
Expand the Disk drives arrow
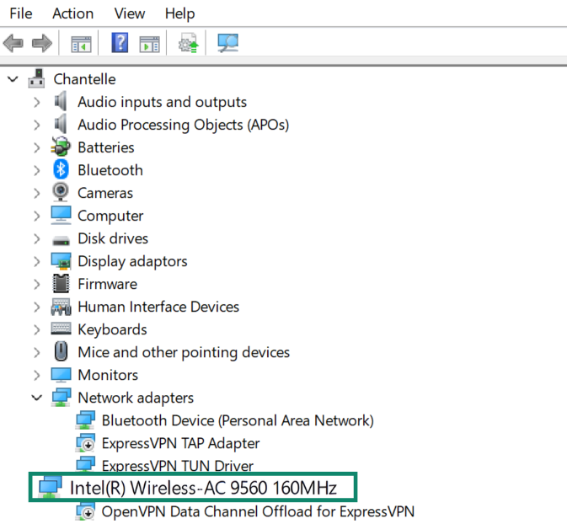[37, 239]
